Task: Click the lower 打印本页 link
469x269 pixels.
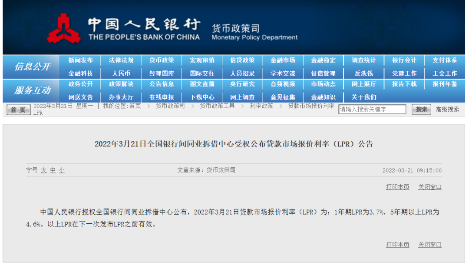Action: click(x=397, y=245)
